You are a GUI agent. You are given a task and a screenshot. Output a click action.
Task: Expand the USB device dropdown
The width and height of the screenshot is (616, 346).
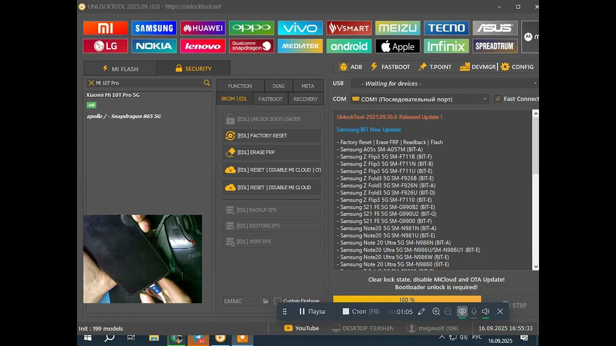pyautogui.click(x=445, y=84)
